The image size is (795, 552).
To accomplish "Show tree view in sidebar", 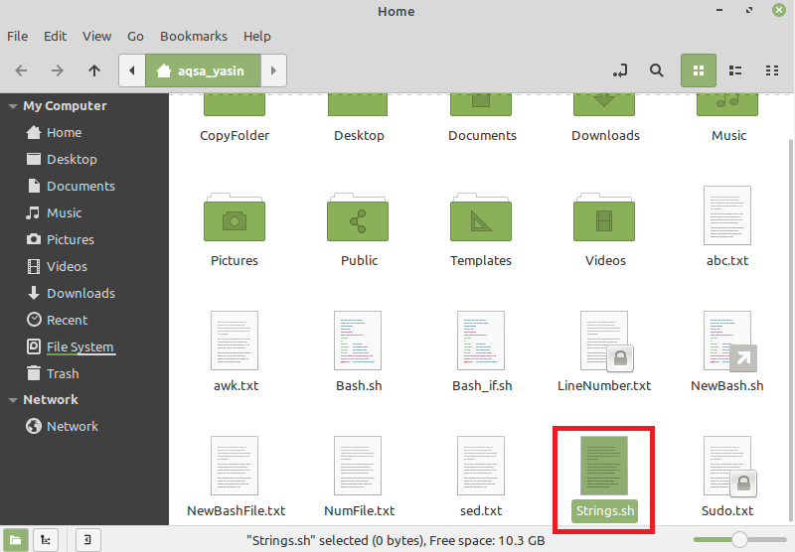I will [x=46, y=540].
